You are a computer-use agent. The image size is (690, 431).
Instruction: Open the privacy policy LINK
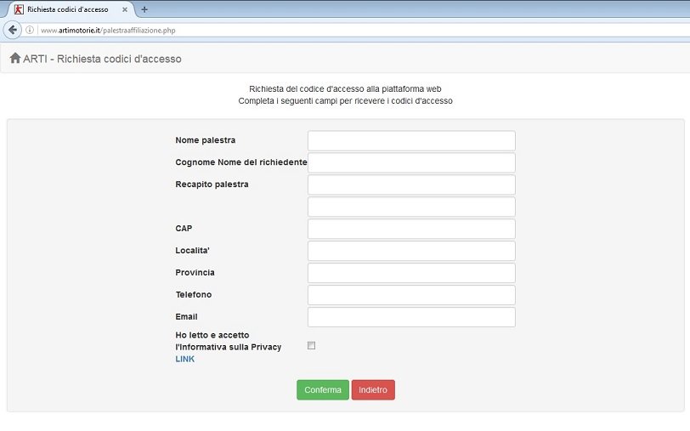[x=184, y=359]
